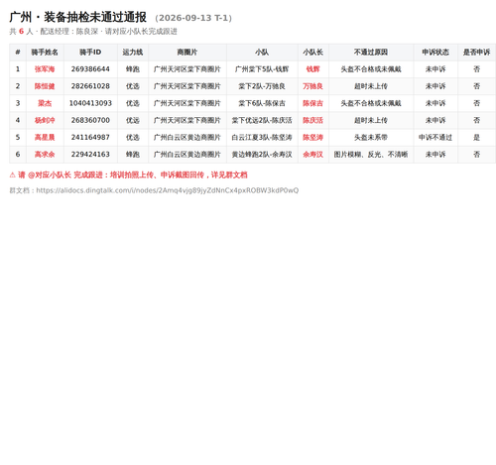The image size is (496, 465).
Task: Select rider name 高星晨 in row 5
Action: click(x=45, y=138)
